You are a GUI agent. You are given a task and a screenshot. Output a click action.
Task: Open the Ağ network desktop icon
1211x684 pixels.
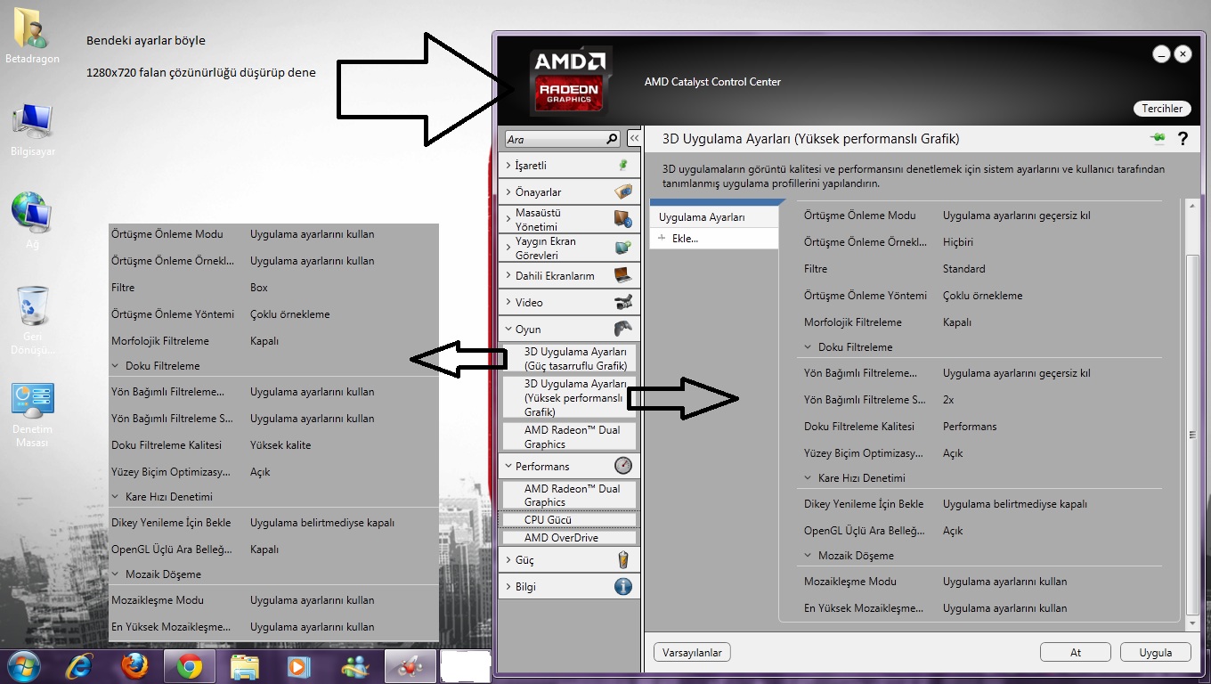(30, 221)
